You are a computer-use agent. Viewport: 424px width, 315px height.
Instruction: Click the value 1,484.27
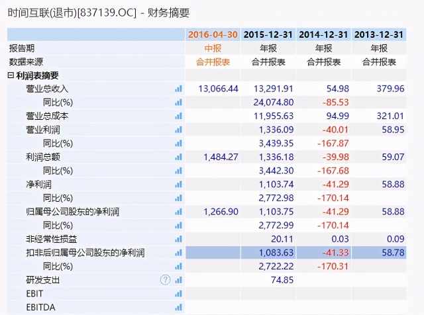coord(221,157)
